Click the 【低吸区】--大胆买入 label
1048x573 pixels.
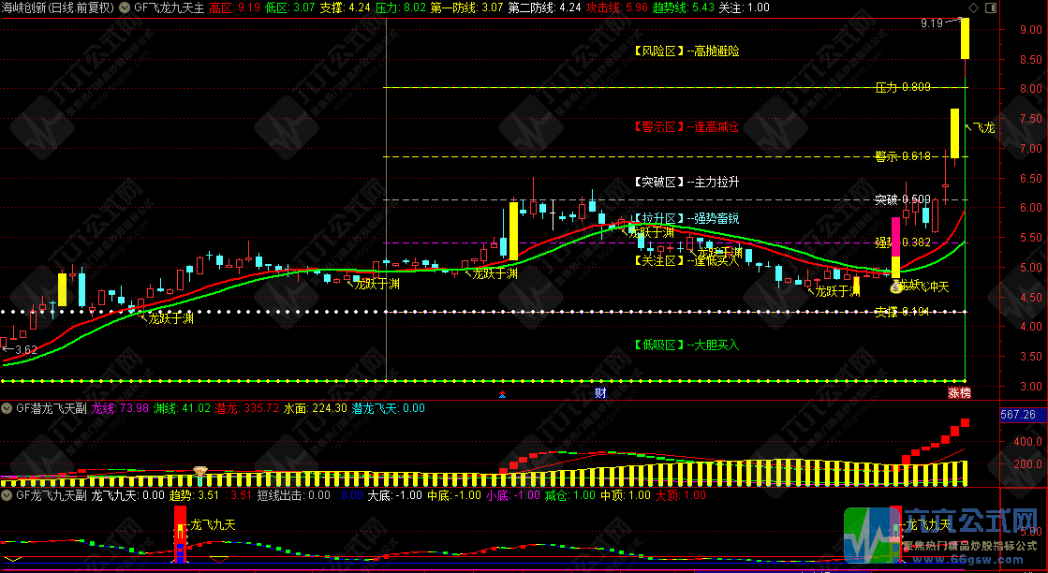pos(685,345)
